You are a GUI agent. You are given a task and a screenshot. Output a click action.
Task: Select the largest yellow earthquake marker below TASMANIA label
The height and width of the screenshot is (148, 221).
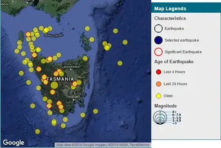(x=54, y=85)
